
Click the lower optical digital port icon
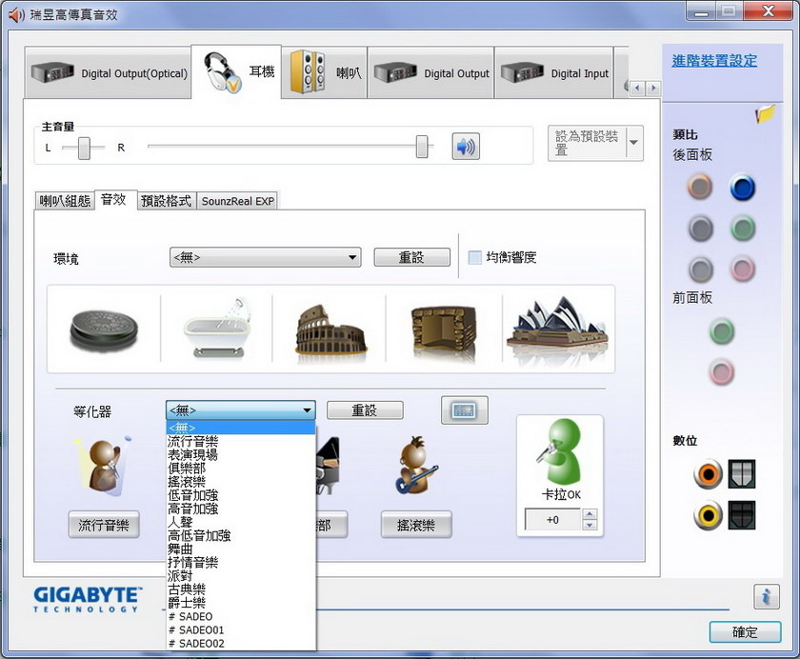pyautogui.click(x=742, y=515)
